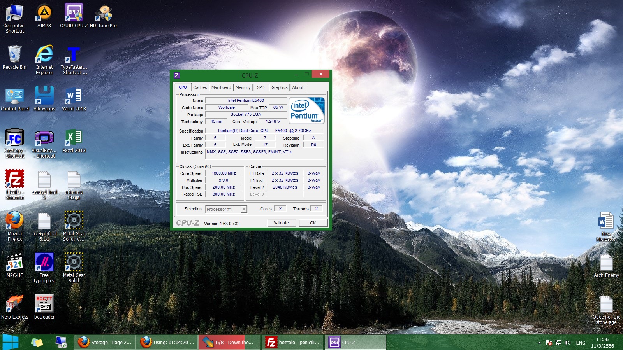Launch bccloader desktop icon
The height and width of the screenshot is (350, 623).
pos(44,307)
